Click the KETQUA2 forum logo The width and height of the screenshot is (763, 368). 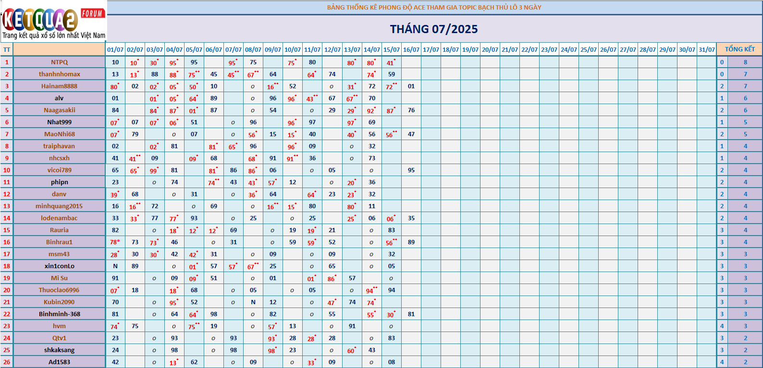(53, 23)
